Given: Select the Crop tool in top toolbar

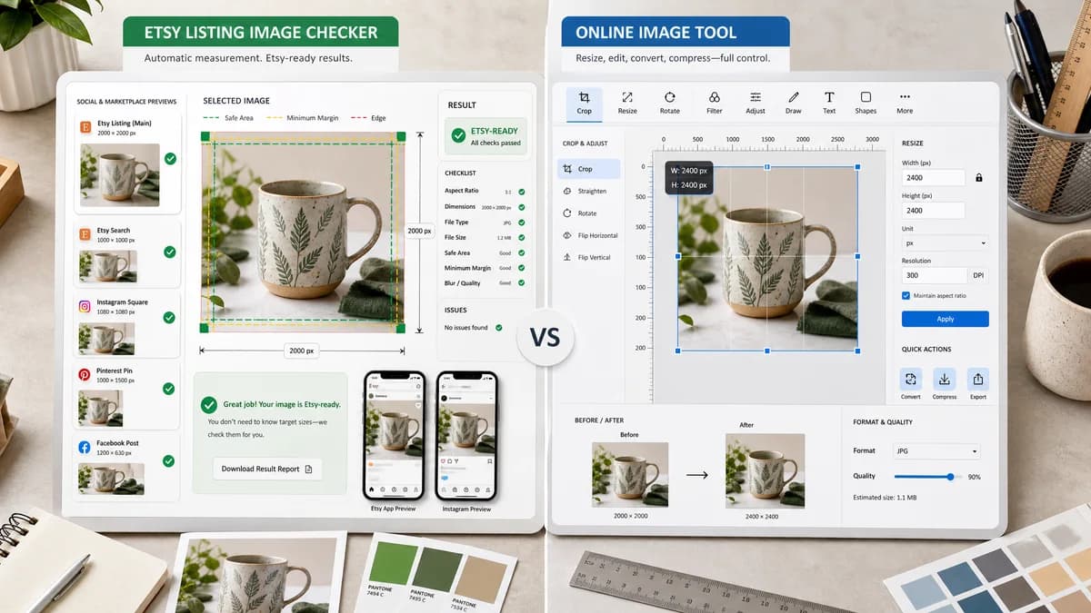Looking at the screenshot, I should (584, 103).
